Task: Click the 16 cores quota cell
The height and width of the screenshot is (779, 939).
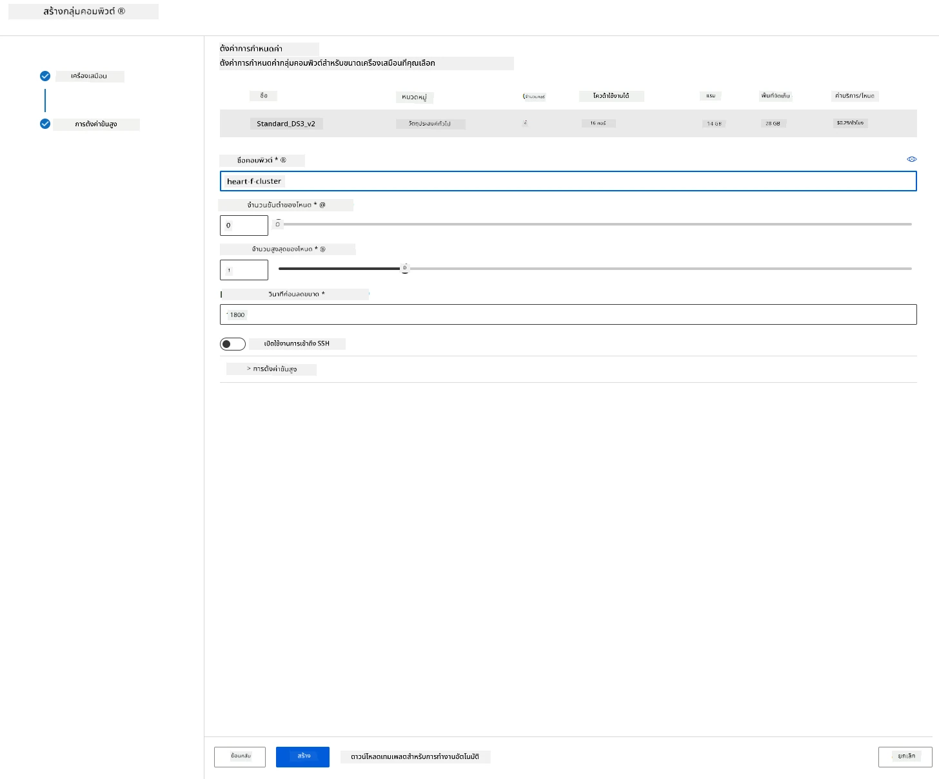Action: coord(598,123)
